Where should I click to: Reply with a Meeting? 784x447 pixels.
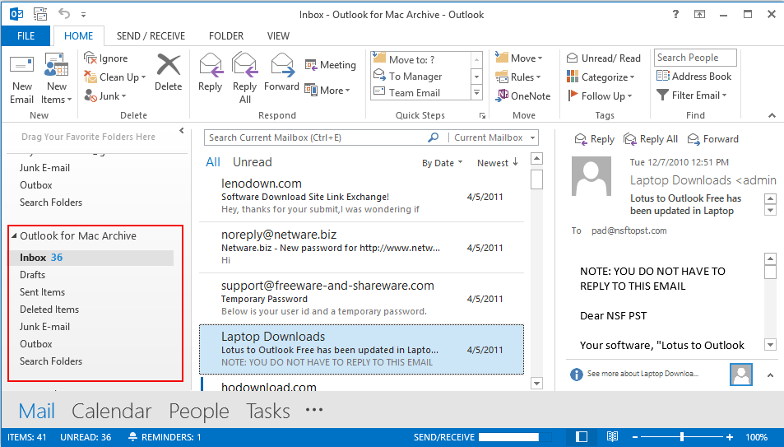coord(331,64)
